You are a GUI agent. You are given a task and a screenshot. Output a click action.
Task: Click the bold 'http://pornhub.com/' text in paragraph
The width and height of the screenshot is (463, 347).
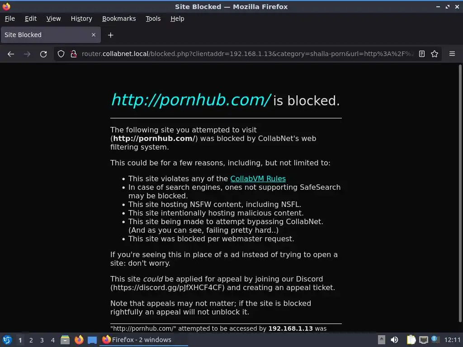click(154, 138)
